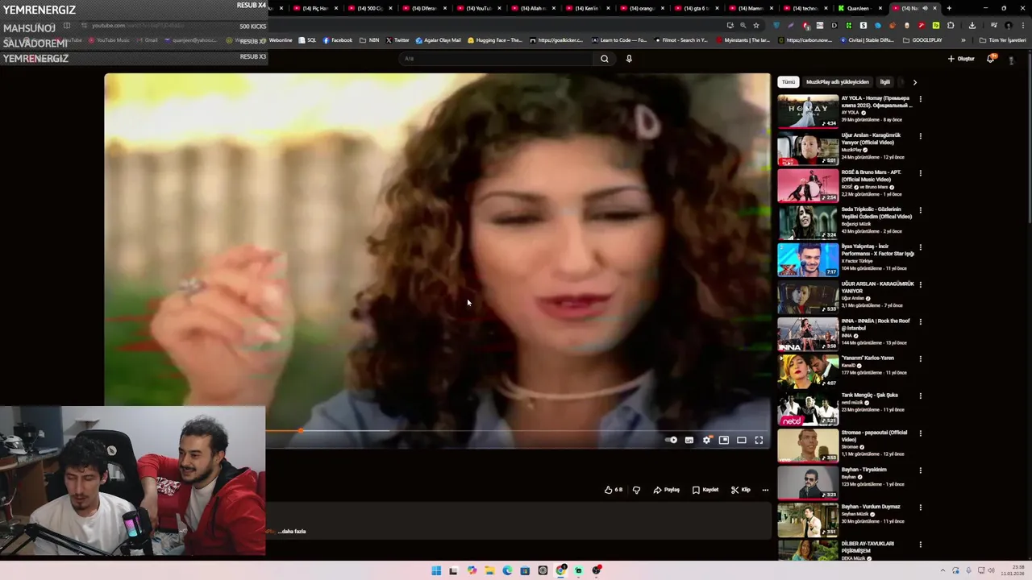
Task: Open browser downloads icon
Action: [x=972, y=25]
